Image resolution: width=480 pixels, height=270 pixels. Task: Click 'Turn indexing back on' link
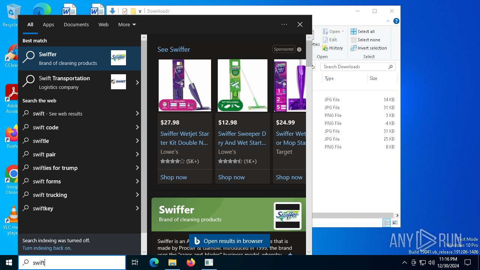pos(47,248)
